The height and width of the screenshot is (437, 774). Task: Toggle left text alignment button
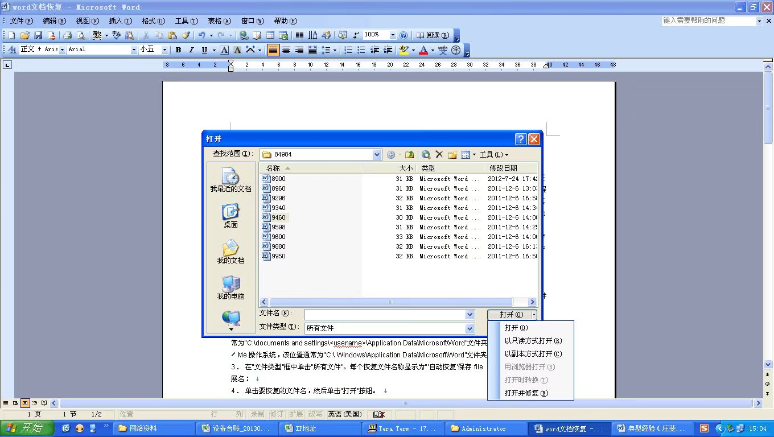273,50
